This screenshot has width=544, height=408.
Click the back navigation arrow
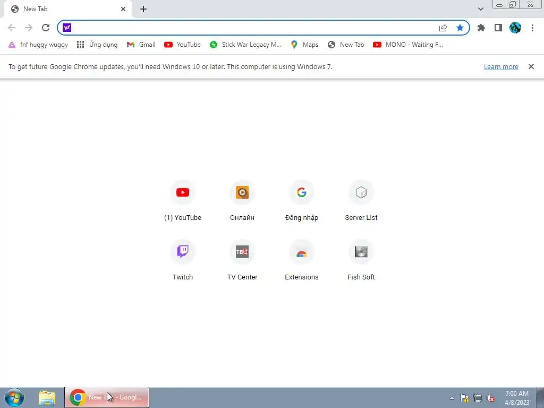coord(12,28)
